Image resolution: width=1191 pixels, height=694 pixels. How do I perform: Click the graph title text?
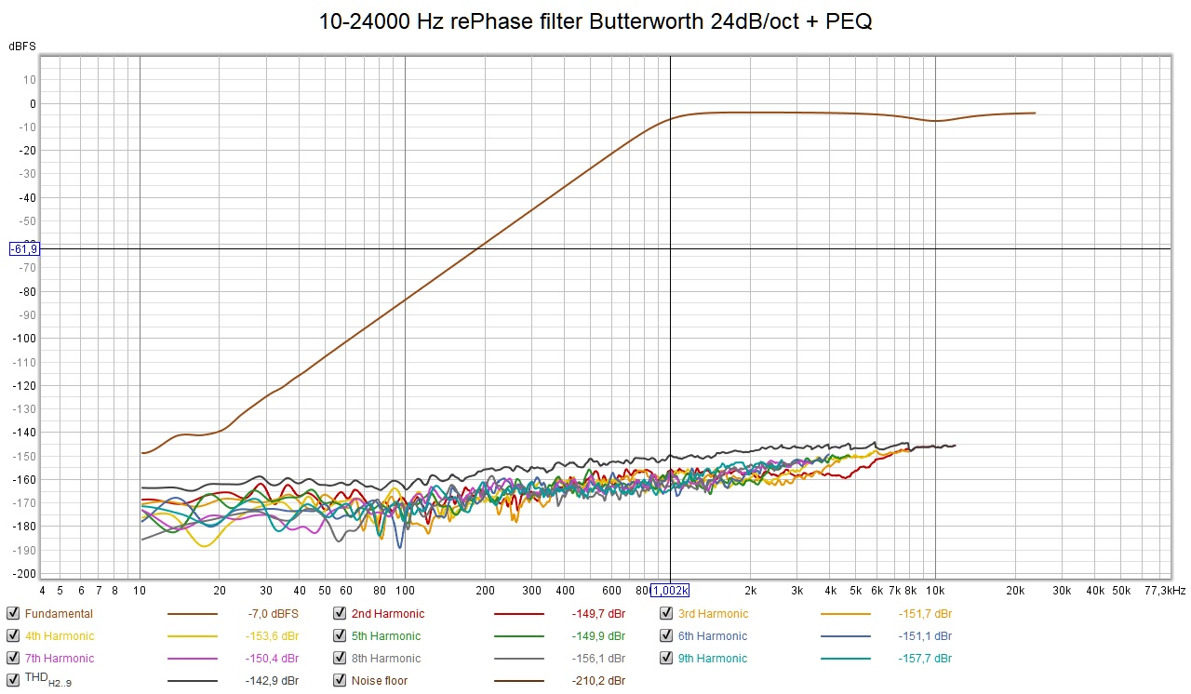point(595,22)
